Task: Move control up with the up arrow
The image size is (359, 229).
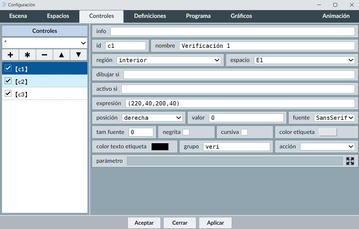Action: 61,55
